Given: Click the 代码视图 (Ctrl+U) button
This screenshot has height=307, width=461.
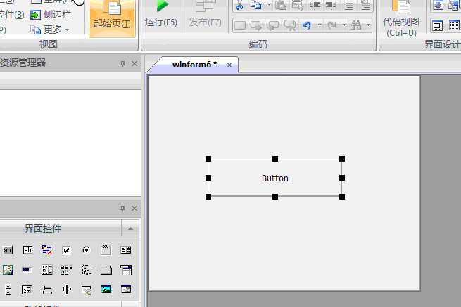Looking at the screenshot, I should pos(401,19).
